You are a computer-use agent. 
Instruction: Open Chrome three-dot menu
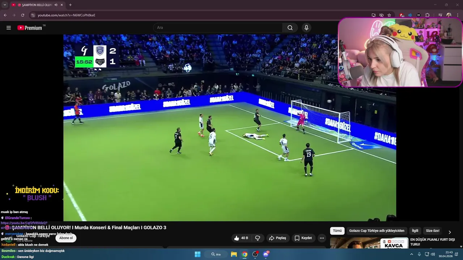click(x=458, y=15)
